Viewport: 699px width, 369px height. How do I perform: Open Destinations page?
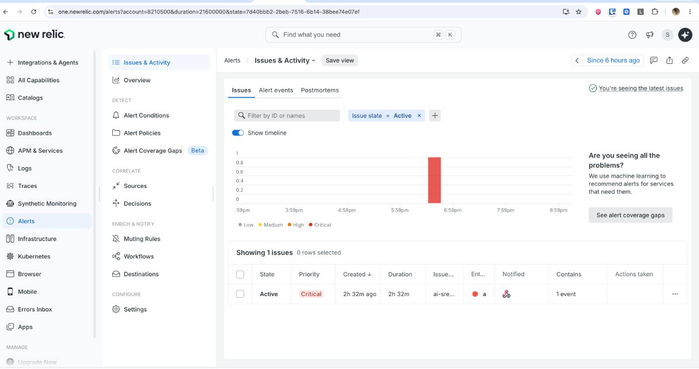tap(159, 274)
